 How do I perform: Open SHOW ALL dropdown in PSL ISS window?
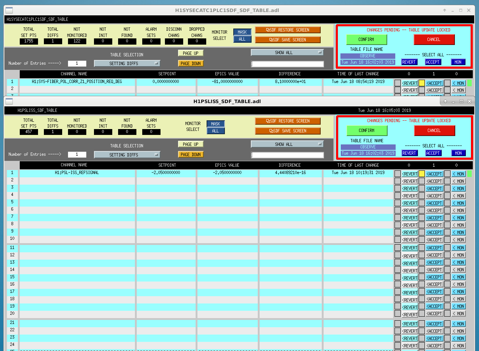pos(287,144)
